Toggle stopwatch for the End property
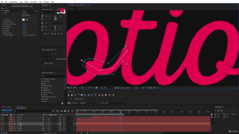 [5, 31]
